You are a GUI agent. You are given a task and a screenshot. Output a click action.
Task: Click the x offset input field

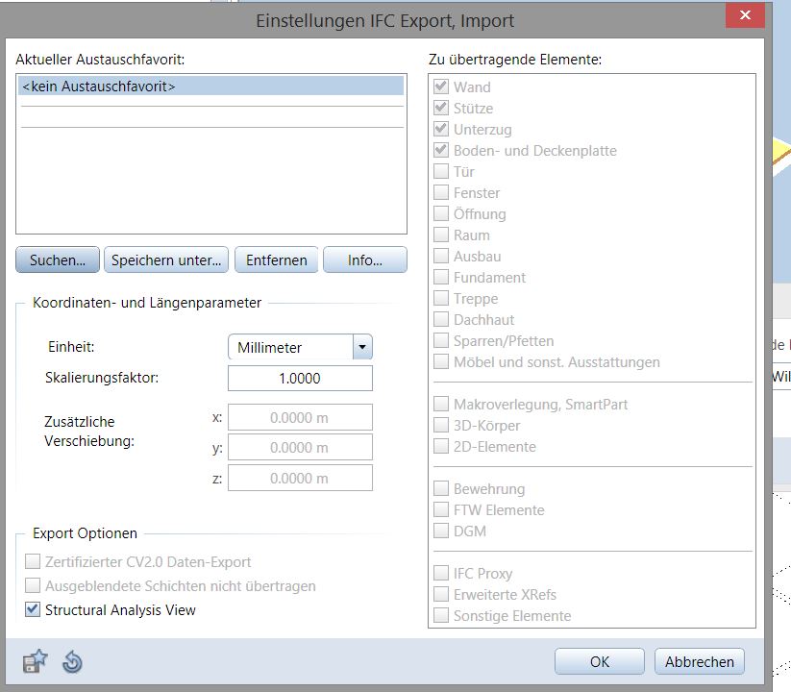click(x=299, y=418)
